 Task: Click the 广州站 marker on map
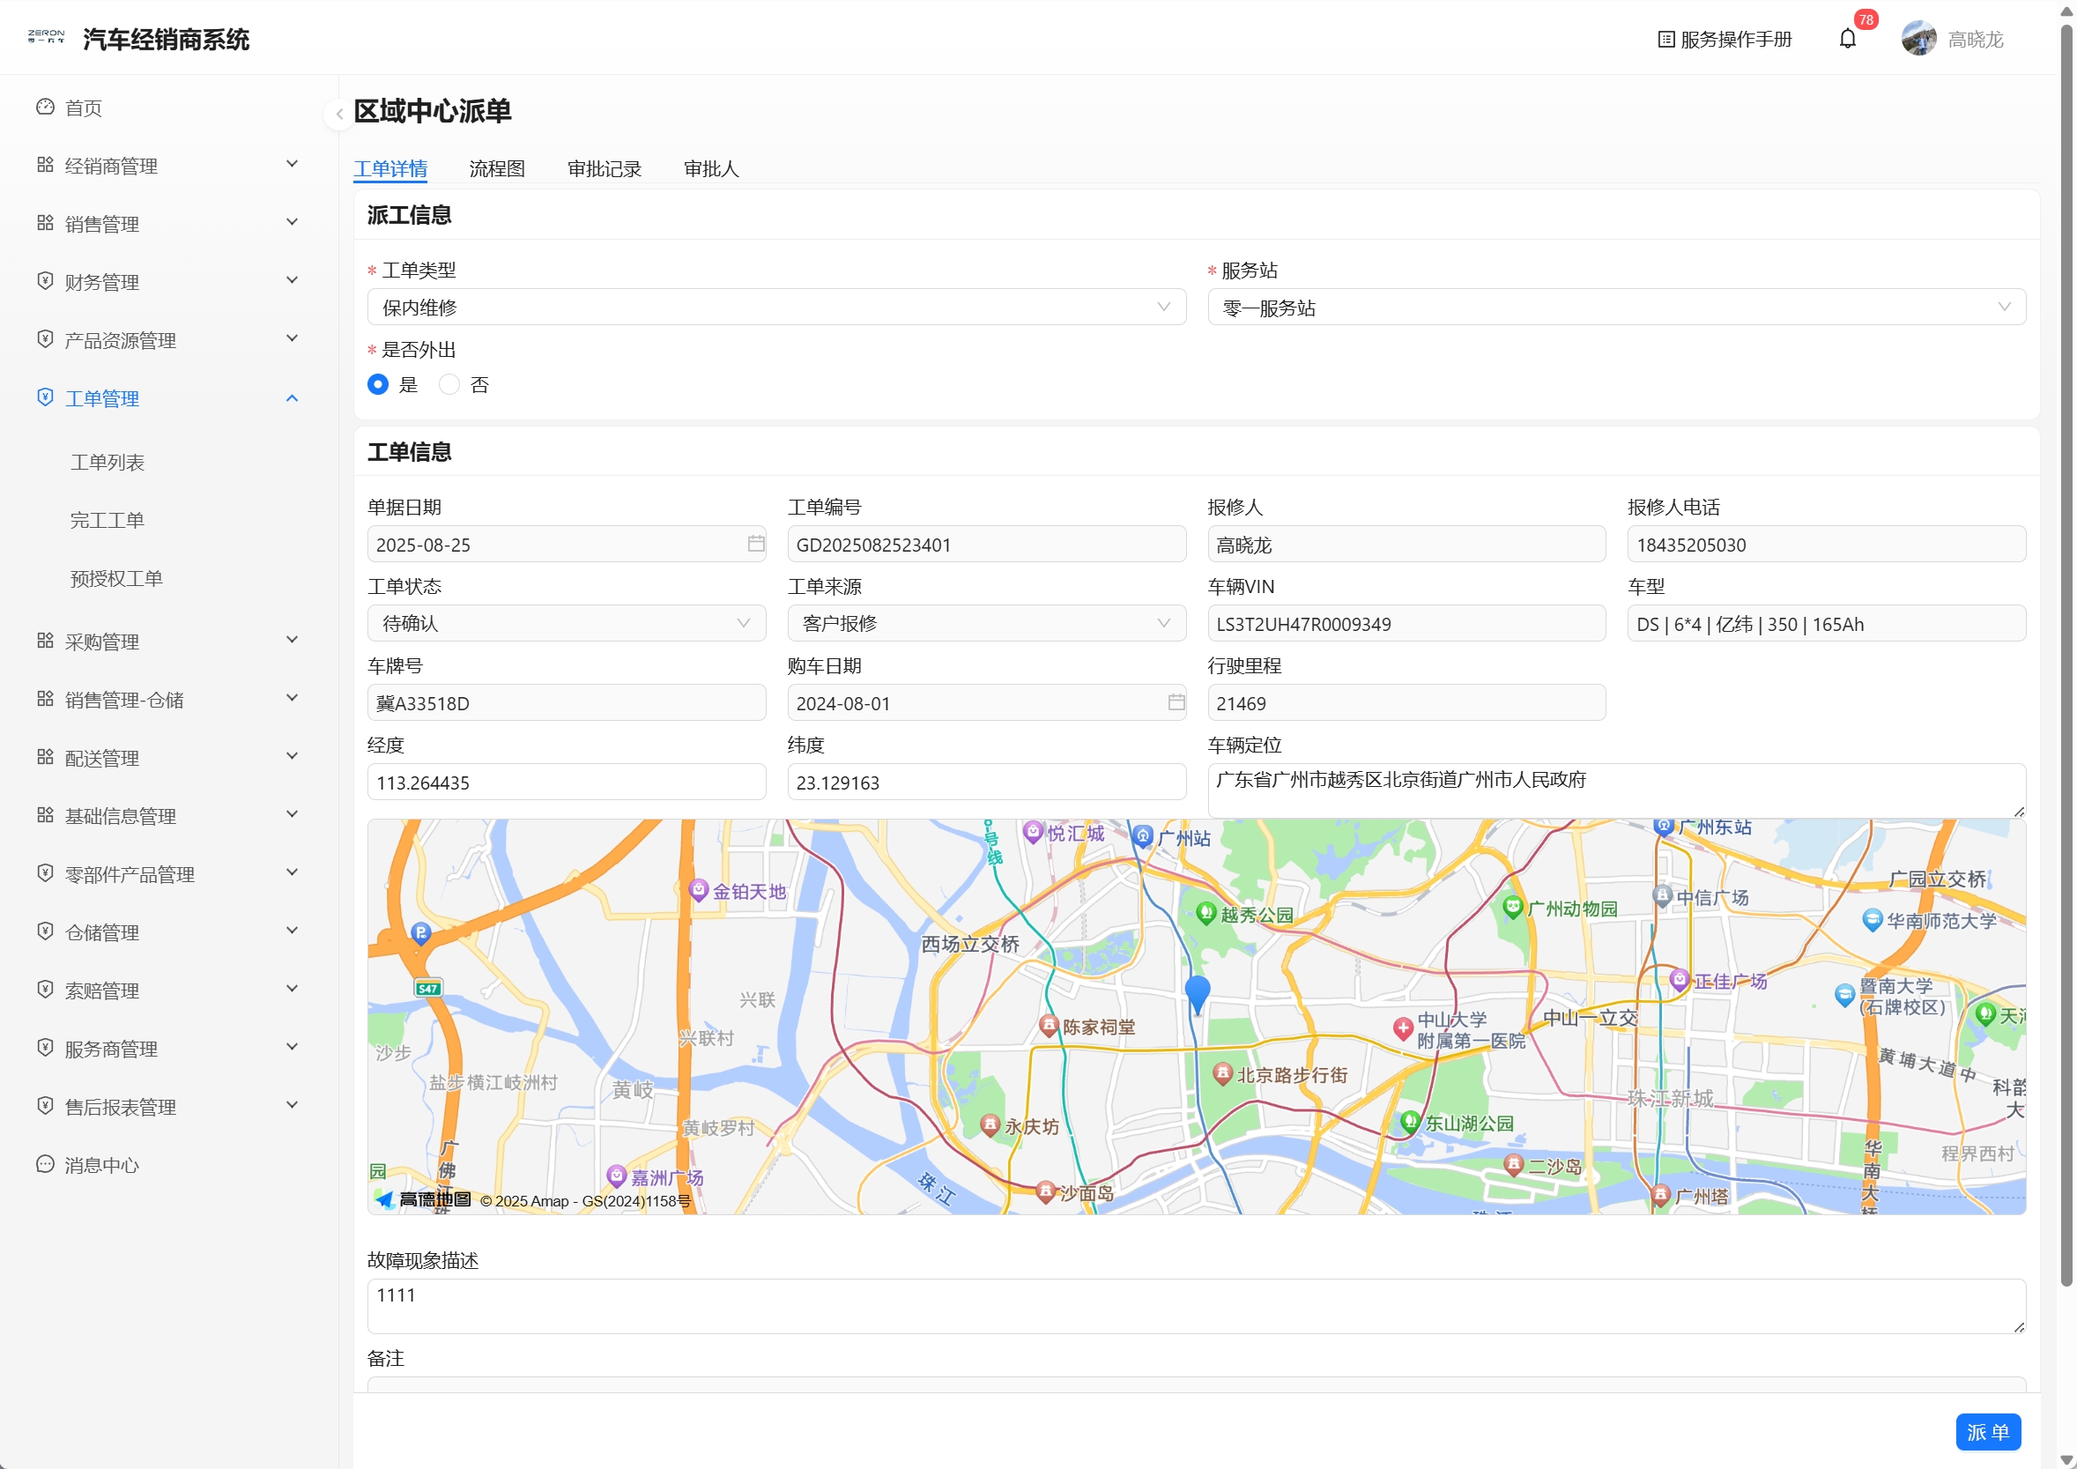click(1144, 836)
